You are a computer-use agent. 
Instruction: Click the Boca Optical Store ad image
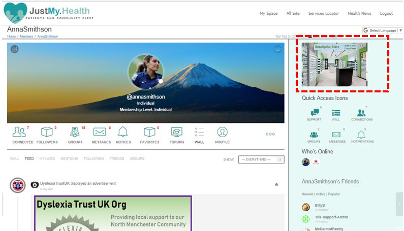(x=334, y=64)
